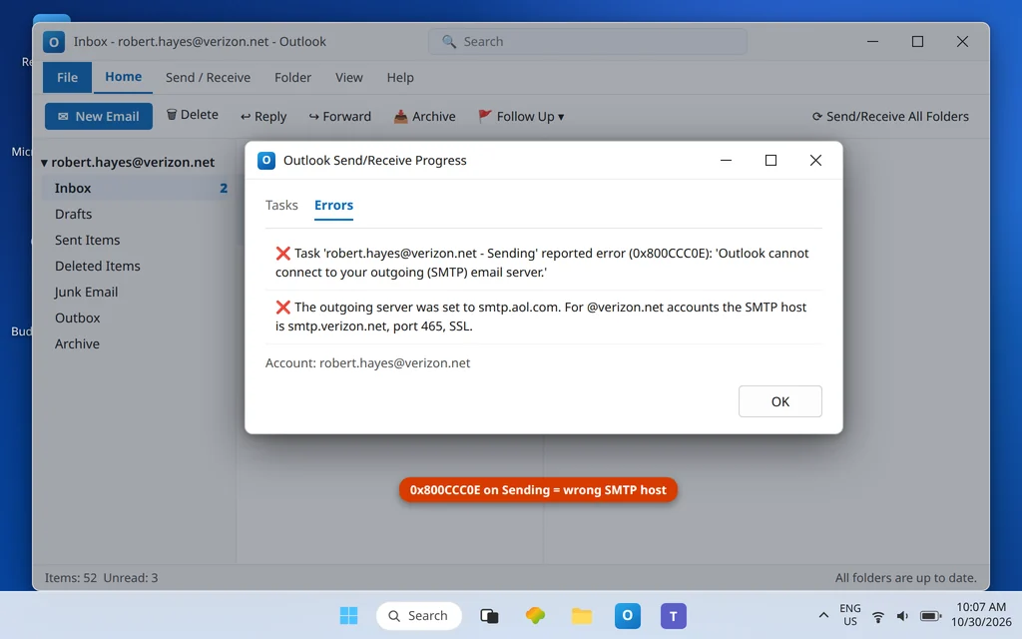Viewport: 1022px width, 639px height.
Task: Click the Outlook taskbar icon
Action: pyautogui.click(x=627, y=615)
